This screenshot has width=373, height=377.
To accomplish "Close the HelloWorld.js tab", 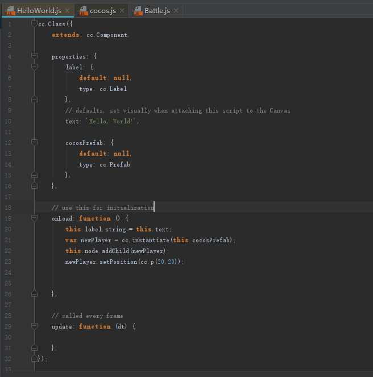I will pos(67,11).
